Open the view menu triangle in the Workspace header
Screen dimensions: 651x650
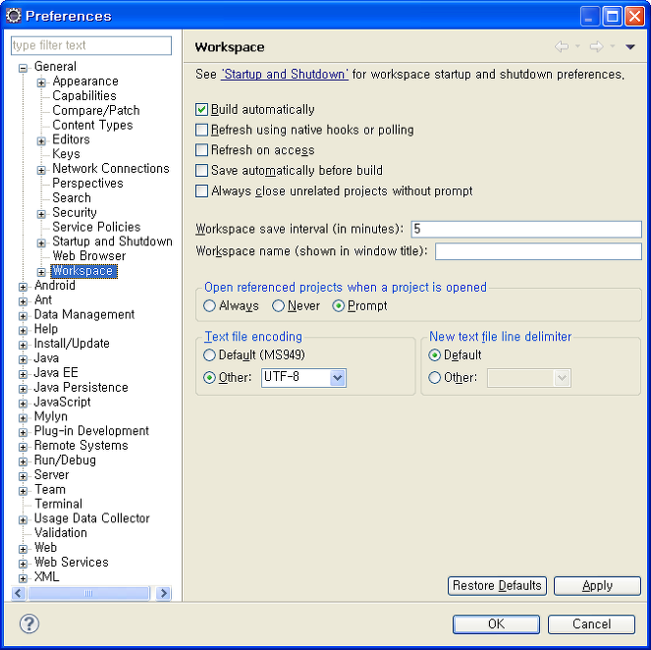(629, 47)
